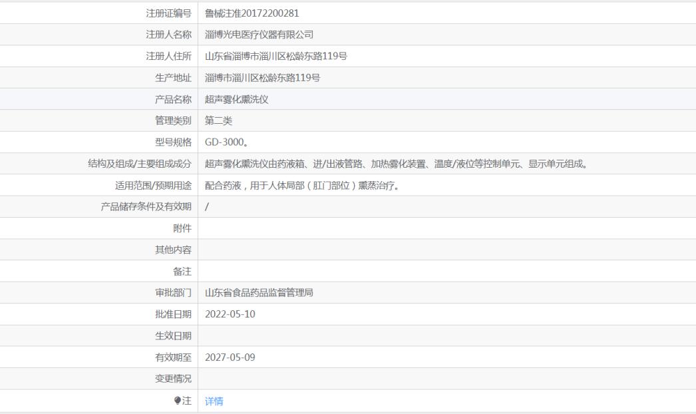Select approval date 2022-05-10
This screenshot has height=414, width=696.
click(x=230, y=314)
